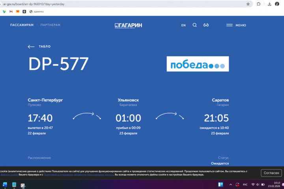This screenshot has width=284, height=189.
Task: Switch site language to EN
Action: point(183,25)
